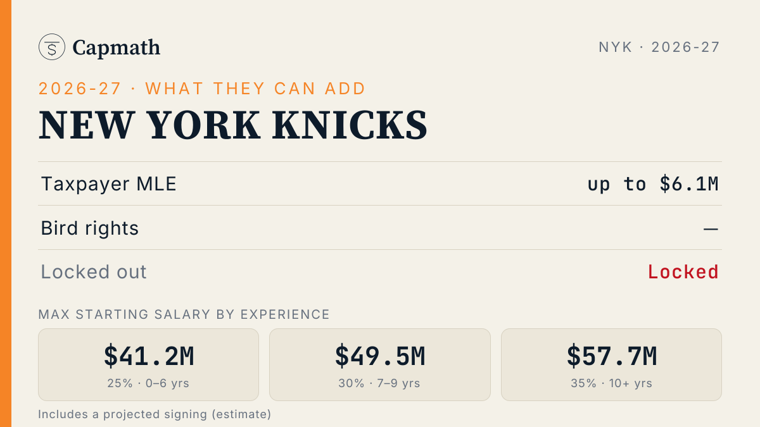The image size is (760, 427).
Task: Click the '35% · 10+ yrs' caption
Action: (x=611, y=383)
